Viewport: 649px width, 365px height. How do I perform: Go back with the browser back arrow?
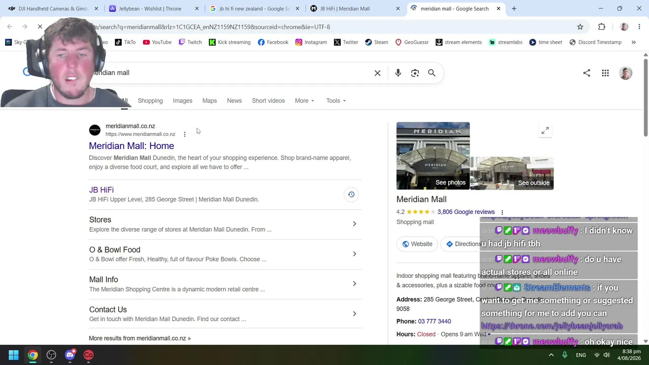(10, 26)
